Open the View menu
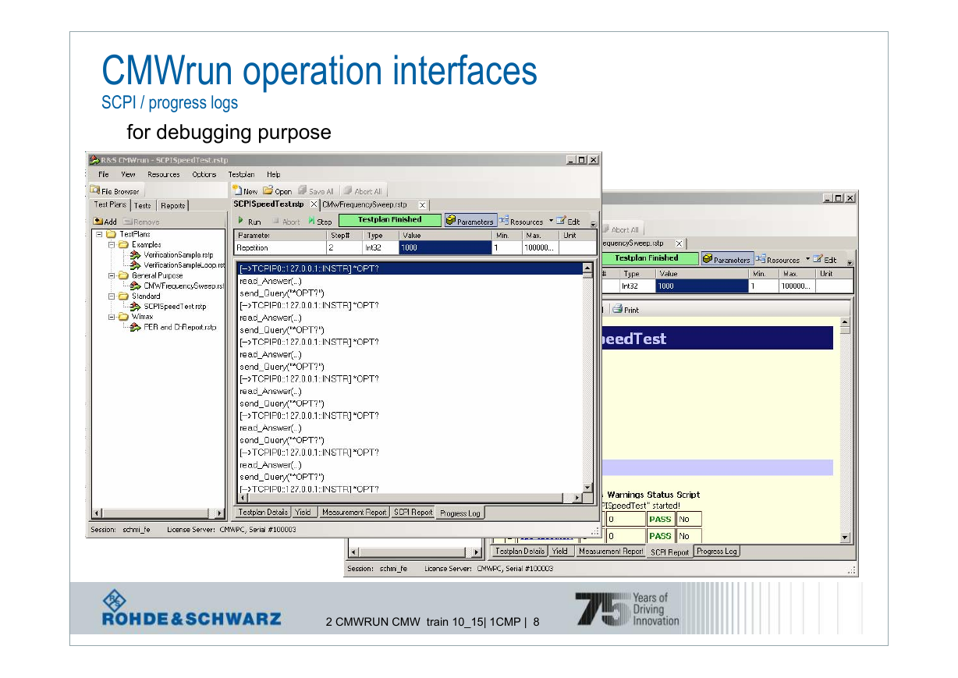 (128, 174)
